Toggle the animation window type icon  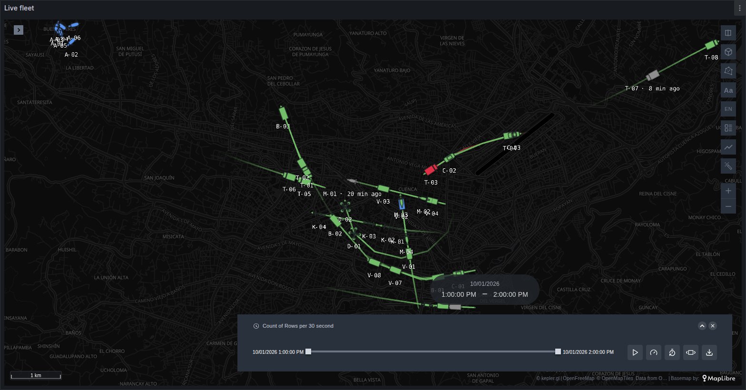tap(691, 352)
